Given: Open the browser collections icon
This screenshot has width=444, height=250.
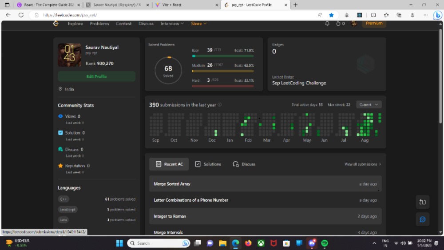Looking at the screenshot, I should [x=399, y=15].
